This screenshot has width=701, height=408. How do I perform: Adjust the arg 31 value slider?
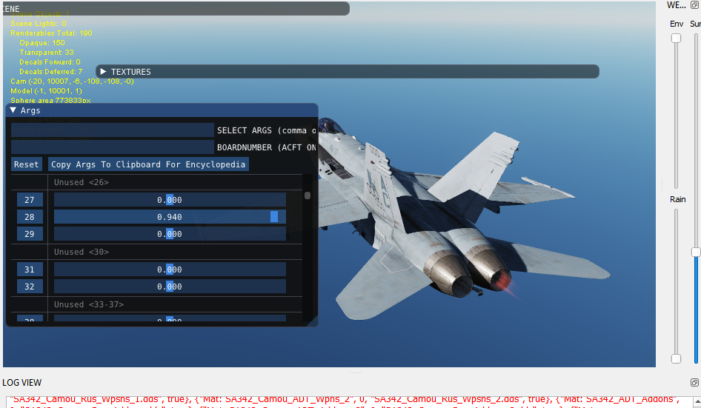pos(170,270)
